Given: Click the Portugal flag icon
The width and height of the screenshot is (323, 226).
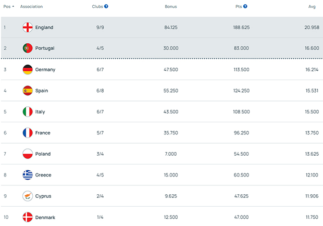Looking at the screenshot, I should 28,48.
